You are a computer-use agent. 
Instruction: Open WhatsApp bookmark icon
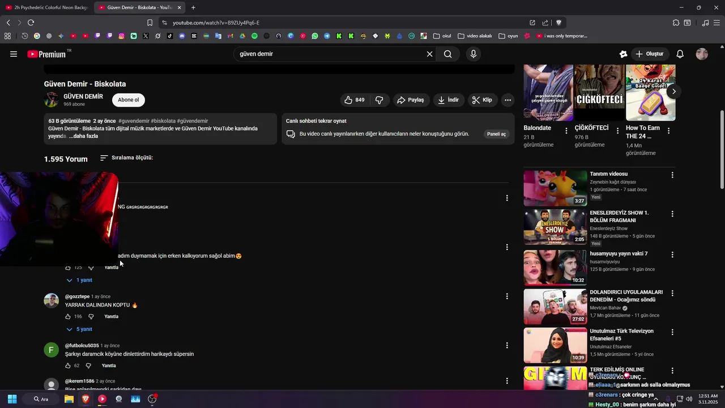[x=315, y=36]
